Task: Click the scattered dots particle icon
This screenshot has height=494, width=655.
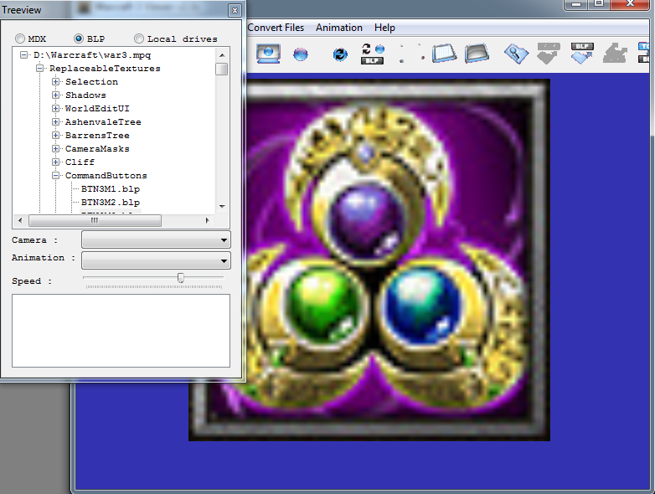Action: pos(411,54)
